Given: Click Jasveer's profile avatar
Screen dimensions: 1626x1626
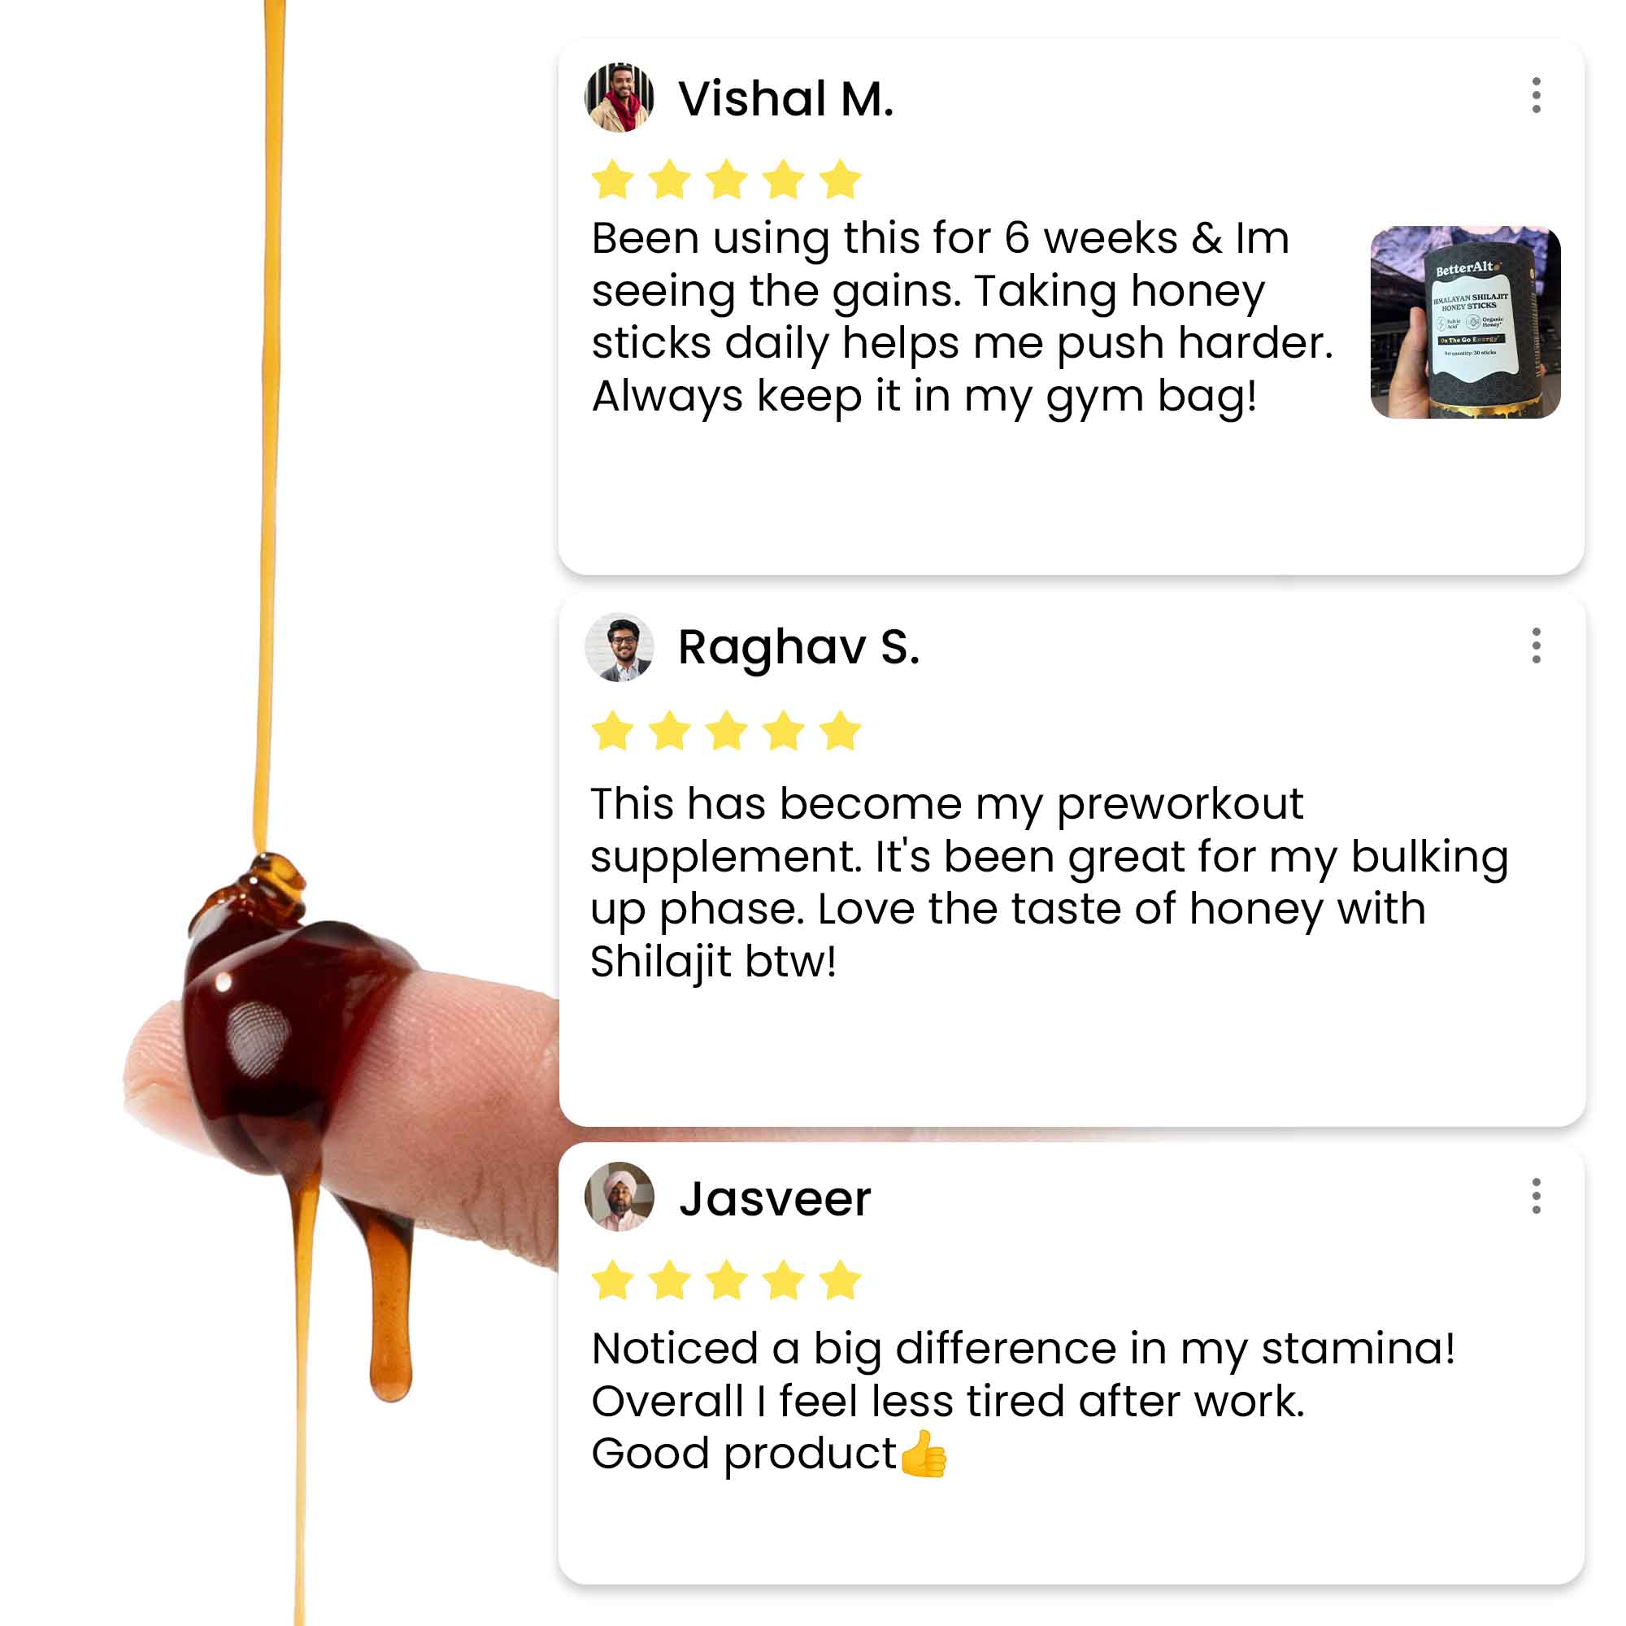Looking at the screenshot, I should (x=620, y=1197).
